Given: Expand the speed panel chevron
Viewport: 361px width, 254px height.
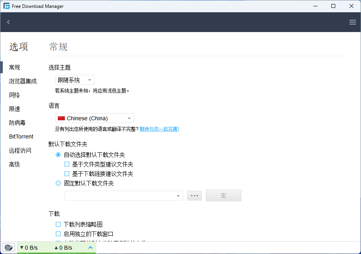Looking at the screenshot, I should click(90, 248).
